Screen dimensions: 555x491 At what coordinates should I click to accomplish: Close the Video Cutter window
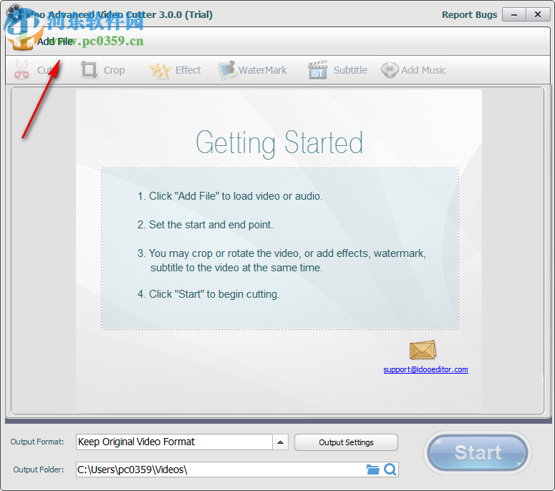(538, 14)
